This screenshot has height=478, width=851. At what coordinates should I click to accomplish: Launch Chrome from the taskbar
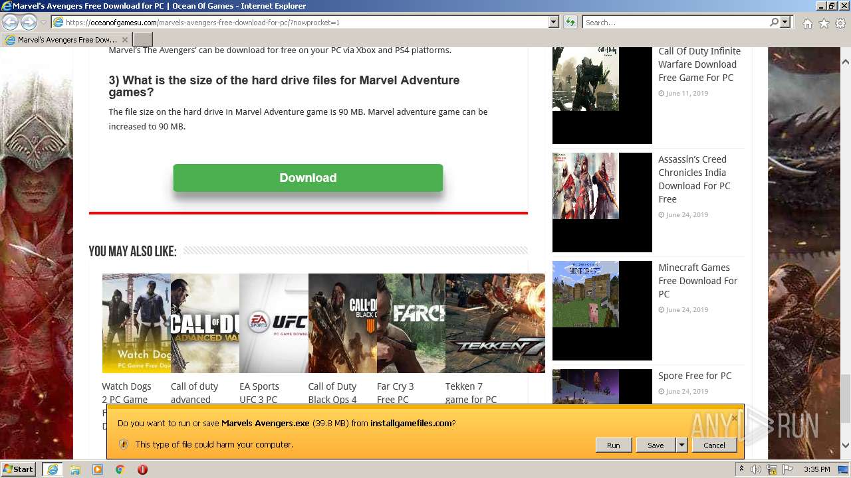click(120, 469)
